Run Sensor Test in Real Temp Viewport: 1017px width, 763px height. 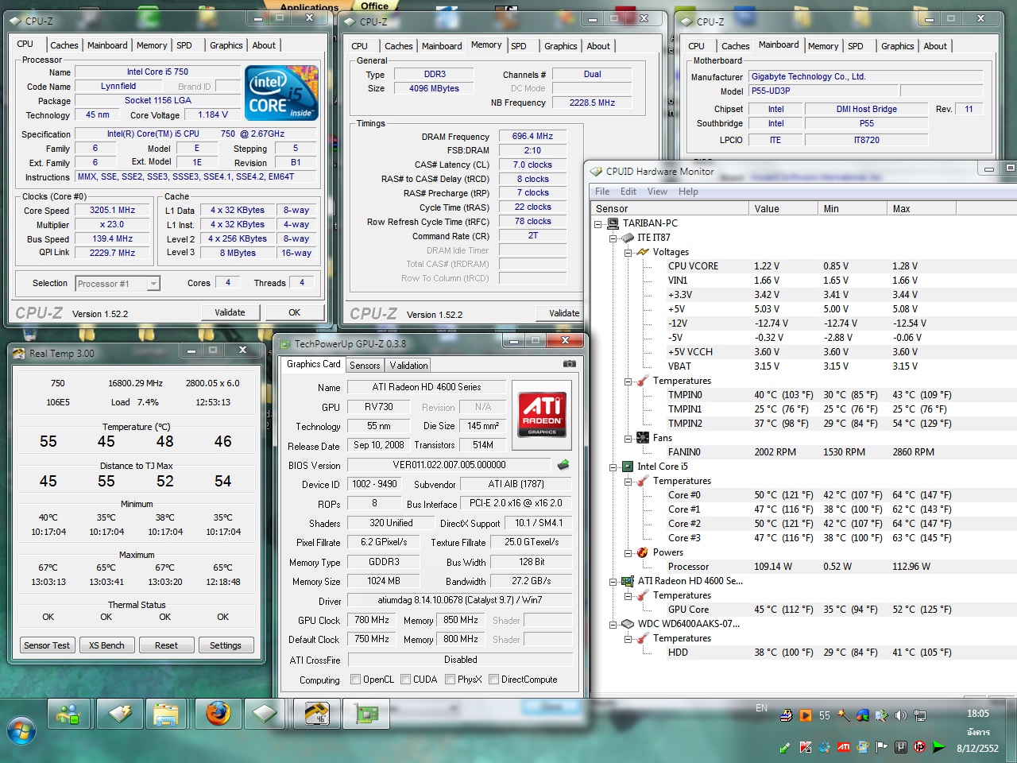point(47,645)
